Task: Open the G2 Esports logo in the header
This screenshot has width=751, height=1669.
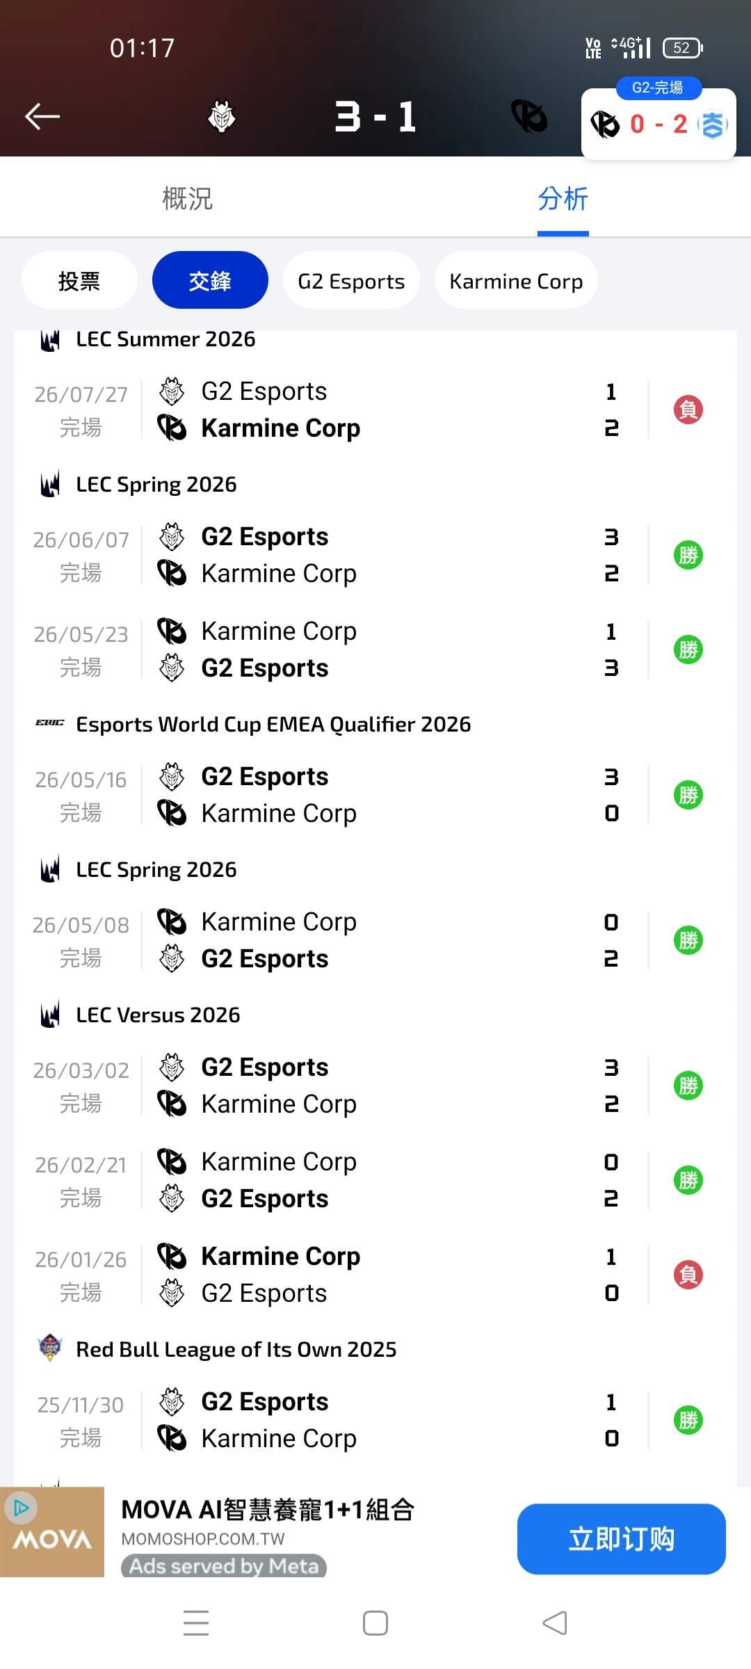Action: coord(222,116)
